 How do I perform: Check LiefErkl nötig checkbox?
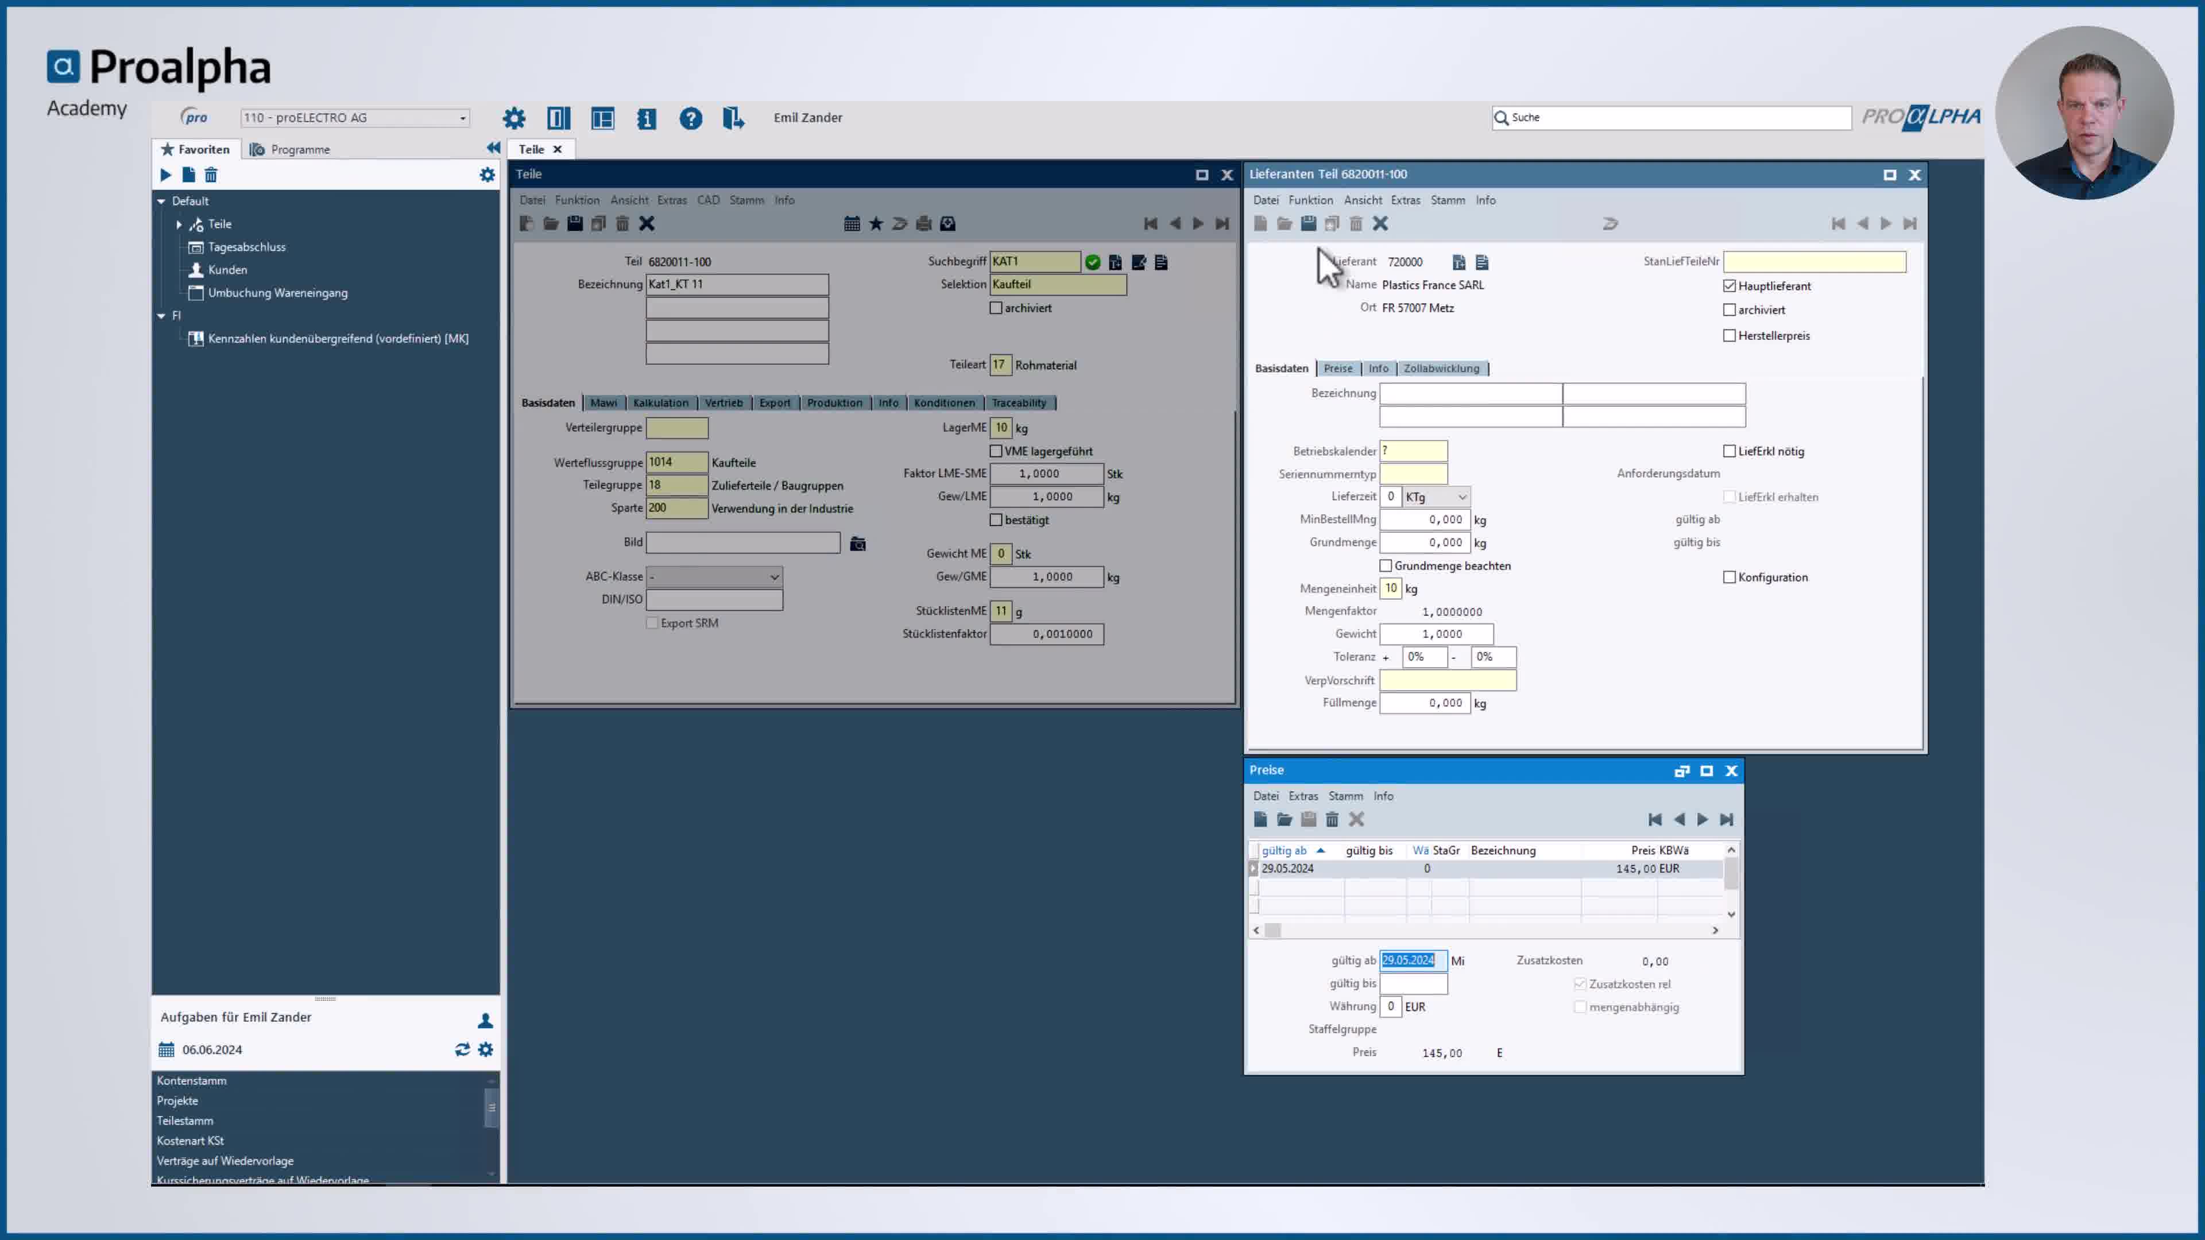(x=1729, y=451)
